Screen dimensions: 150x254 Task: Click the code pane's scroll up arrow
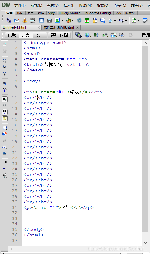[145, 43]
